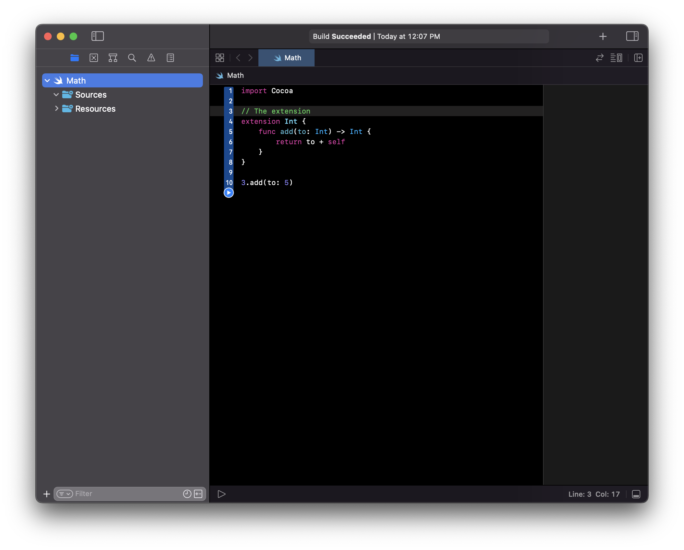Collapse the Sources folder
The height and width of the screenshot is (550, 684).
[56, 94]
